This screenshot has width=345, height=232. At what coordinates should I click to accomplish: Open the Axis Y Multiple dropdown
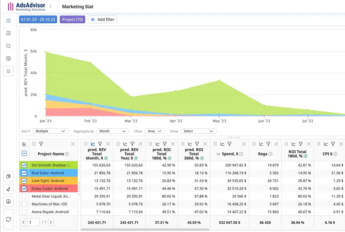(x=50, y=131)
